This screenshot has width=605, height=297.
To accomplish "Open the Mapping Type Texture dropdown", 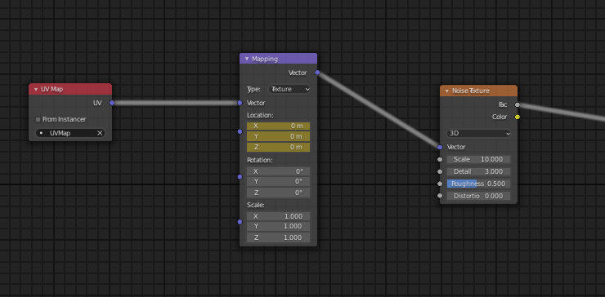I will 289,89.
